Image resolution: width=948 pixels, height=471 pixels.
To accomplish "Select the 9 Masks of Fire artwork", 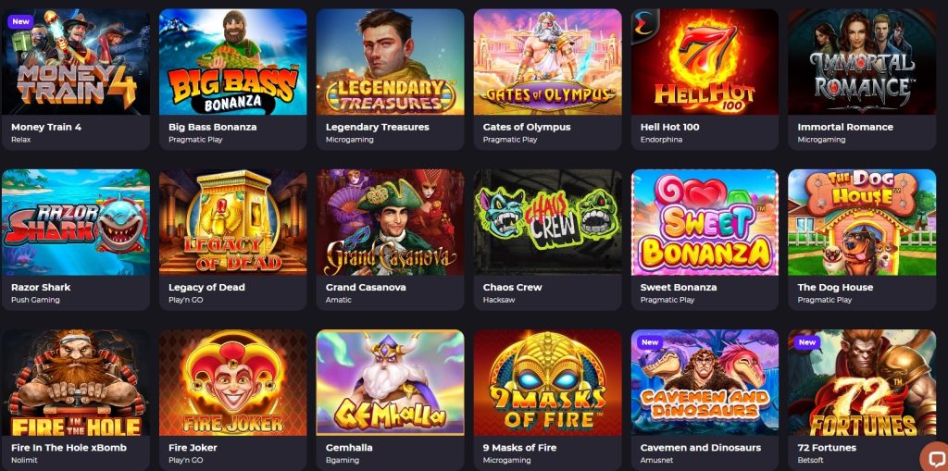I will click(547, 382).
